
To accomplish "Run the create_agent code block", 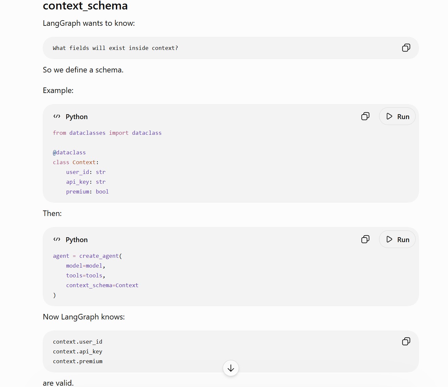I will (397, 240).
